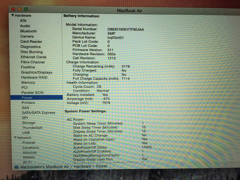Select SPI in the sidebar
240x180 pixels.
25,118
